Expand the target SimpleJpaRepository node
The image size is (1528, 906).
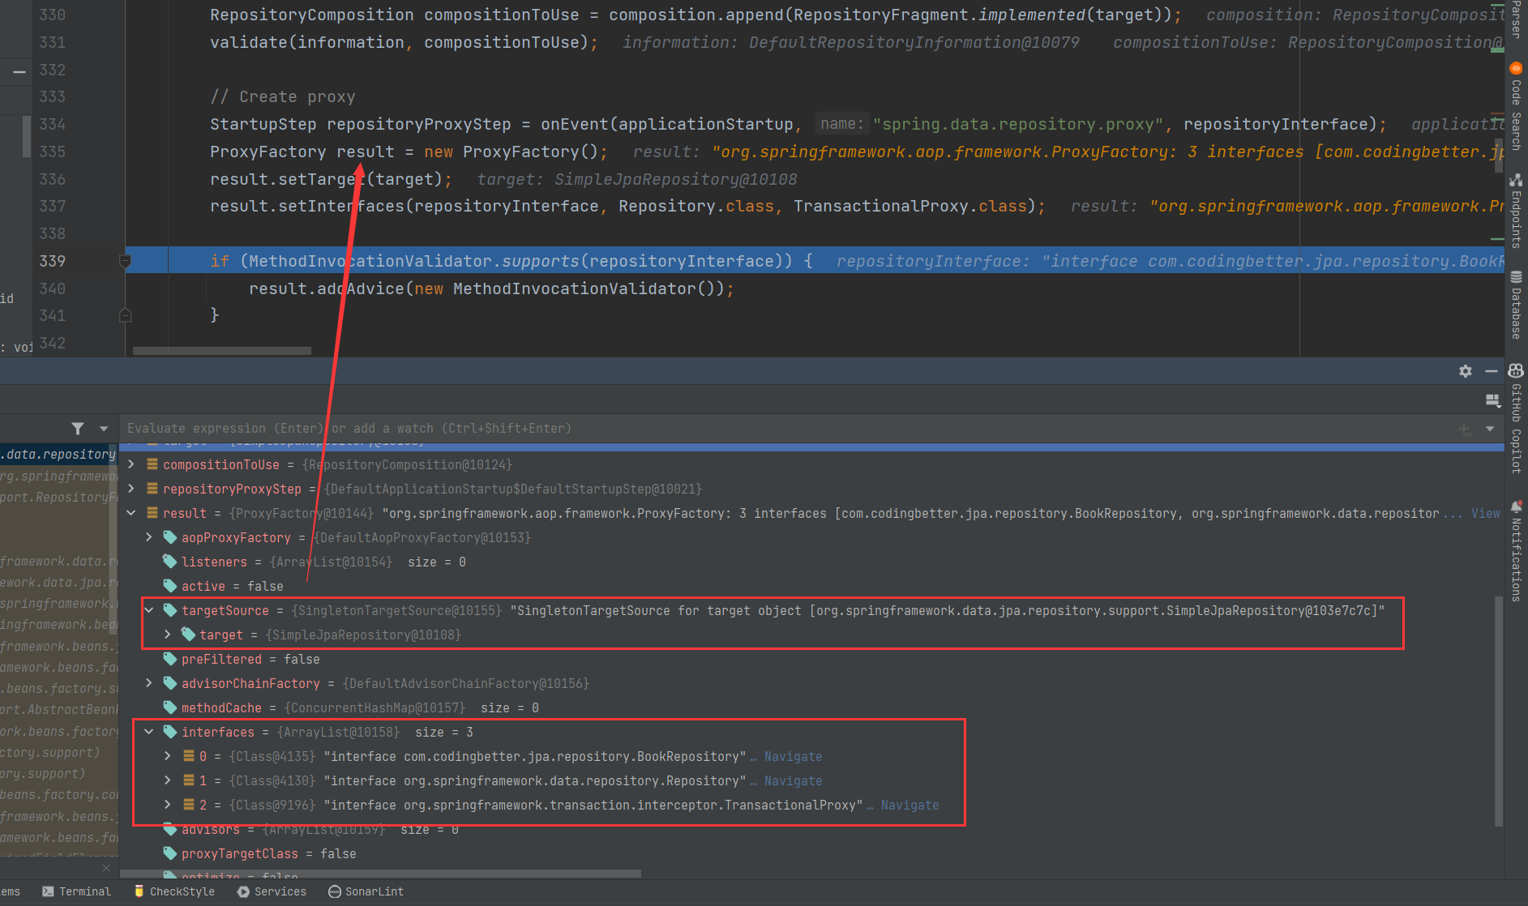tap(168, 635)
